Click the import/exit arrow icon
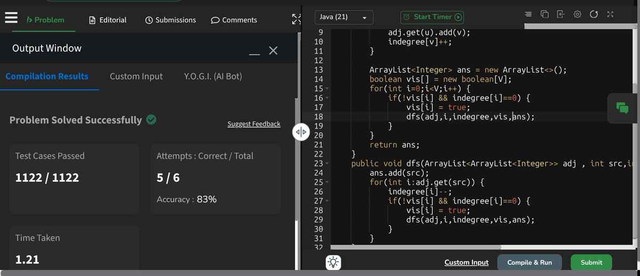Screen dimensions: 640x276 tap(561, 14)
